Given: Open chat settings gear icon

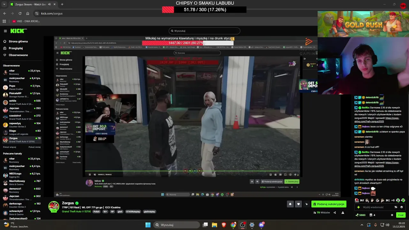Looking at the screenshot, I should coord(392,215).
